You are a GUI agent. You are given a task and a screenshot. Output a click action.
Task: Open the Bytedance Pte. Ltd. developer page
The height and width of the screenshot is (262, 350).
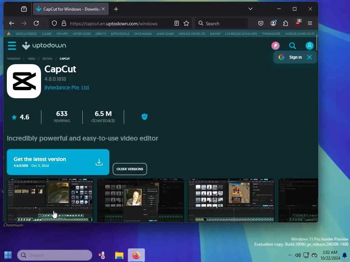[x=67, y=88]
